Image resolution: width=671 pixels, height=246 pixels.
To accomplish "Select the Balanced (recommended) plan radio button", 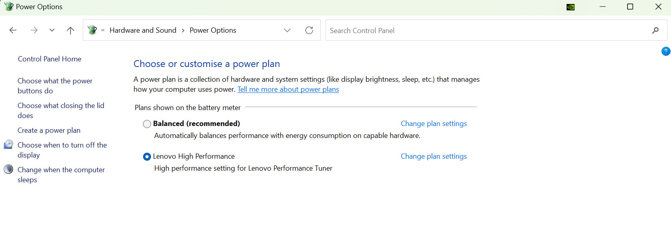I will click(x=147, y=124).
